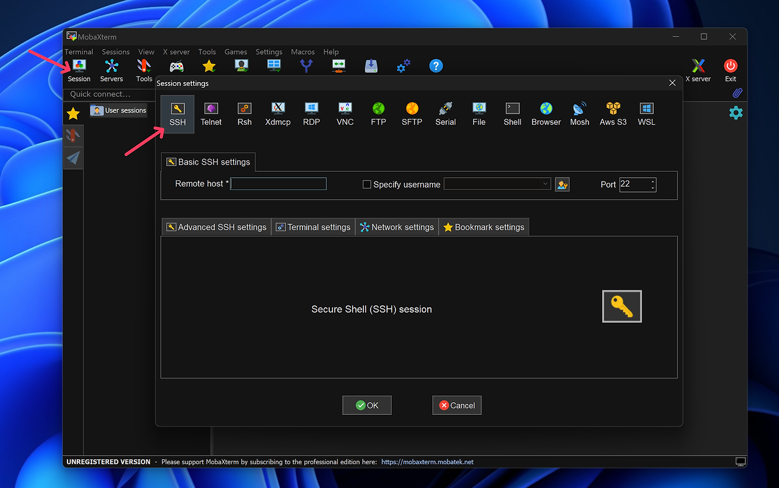Click the Port stepper arrows
The height and width of the screenshot is (488, 779).
point(653,184)
